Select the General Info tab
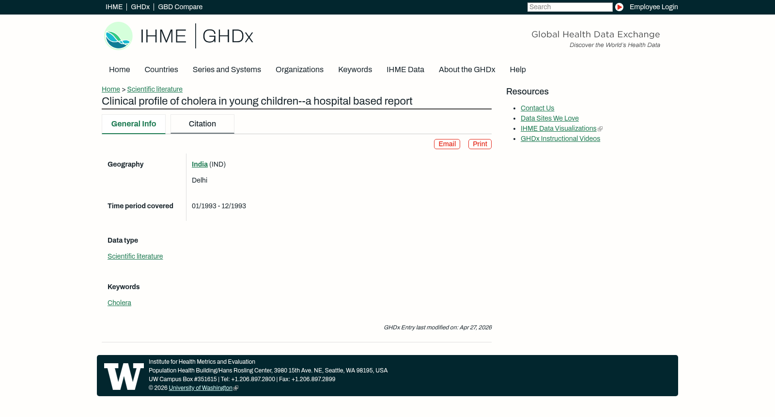The width and height of the screenshot is (775, 417). click(x=134, y=124)
